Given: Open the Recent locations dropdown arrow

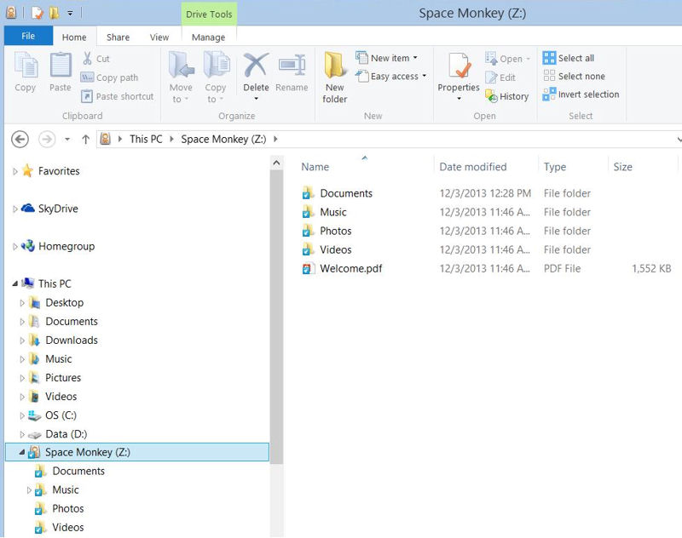Looking at the screenshot, I should pyautogui.click(x=67, y=140).
